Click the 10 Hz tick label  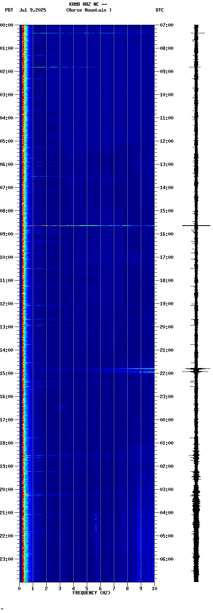pos(154,589)
